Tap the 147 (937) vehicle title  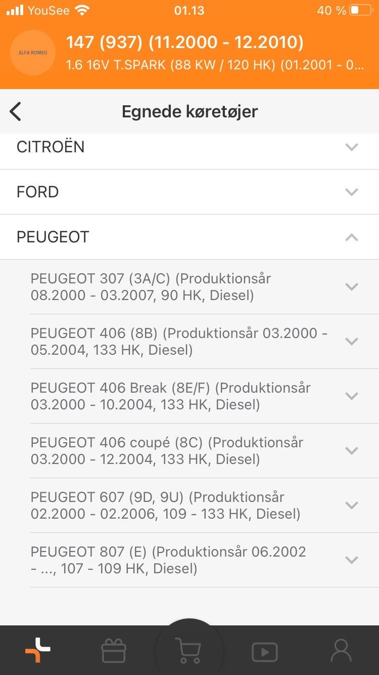click(x=184, y=43)
